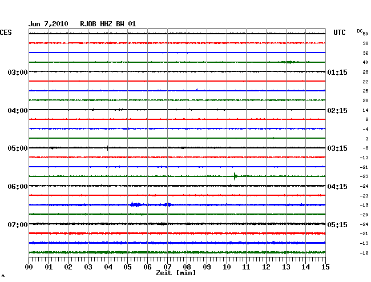
Task: Select minute tick label "02"
Action: pyautogui.click(x=68, y=267)
